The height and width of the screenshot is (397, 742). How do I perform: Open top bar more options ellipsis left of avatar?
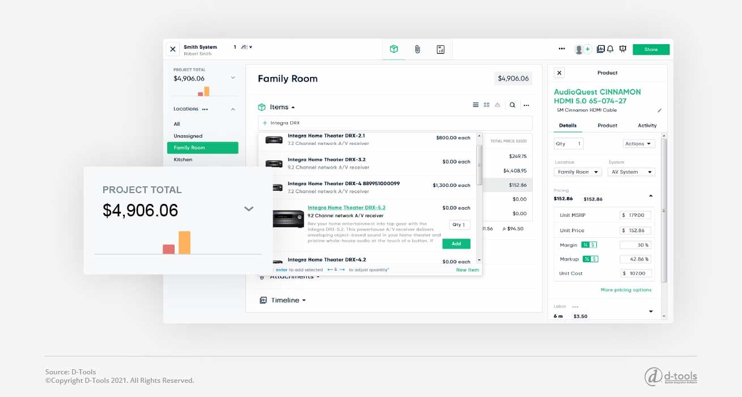(562, 49)
